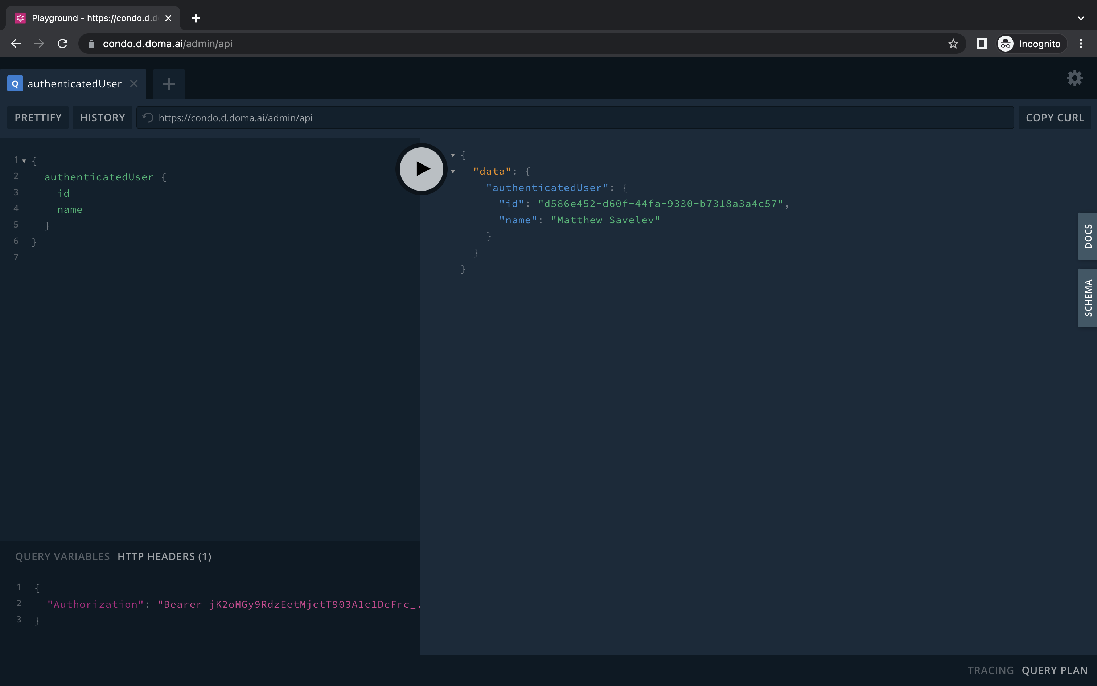Collapse query line 1 fold arrow
Screen dimensions: 1097x686
pyautogui.click(x=24, y=160)
